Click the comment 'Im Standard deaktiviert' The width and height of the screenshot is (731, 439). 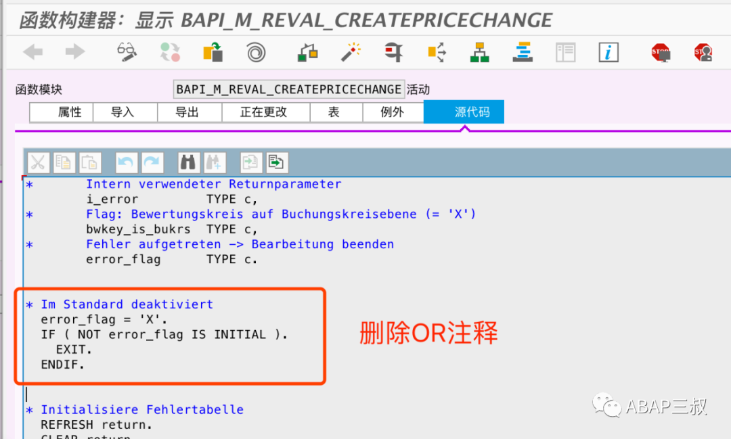click(x=127, y=304)
